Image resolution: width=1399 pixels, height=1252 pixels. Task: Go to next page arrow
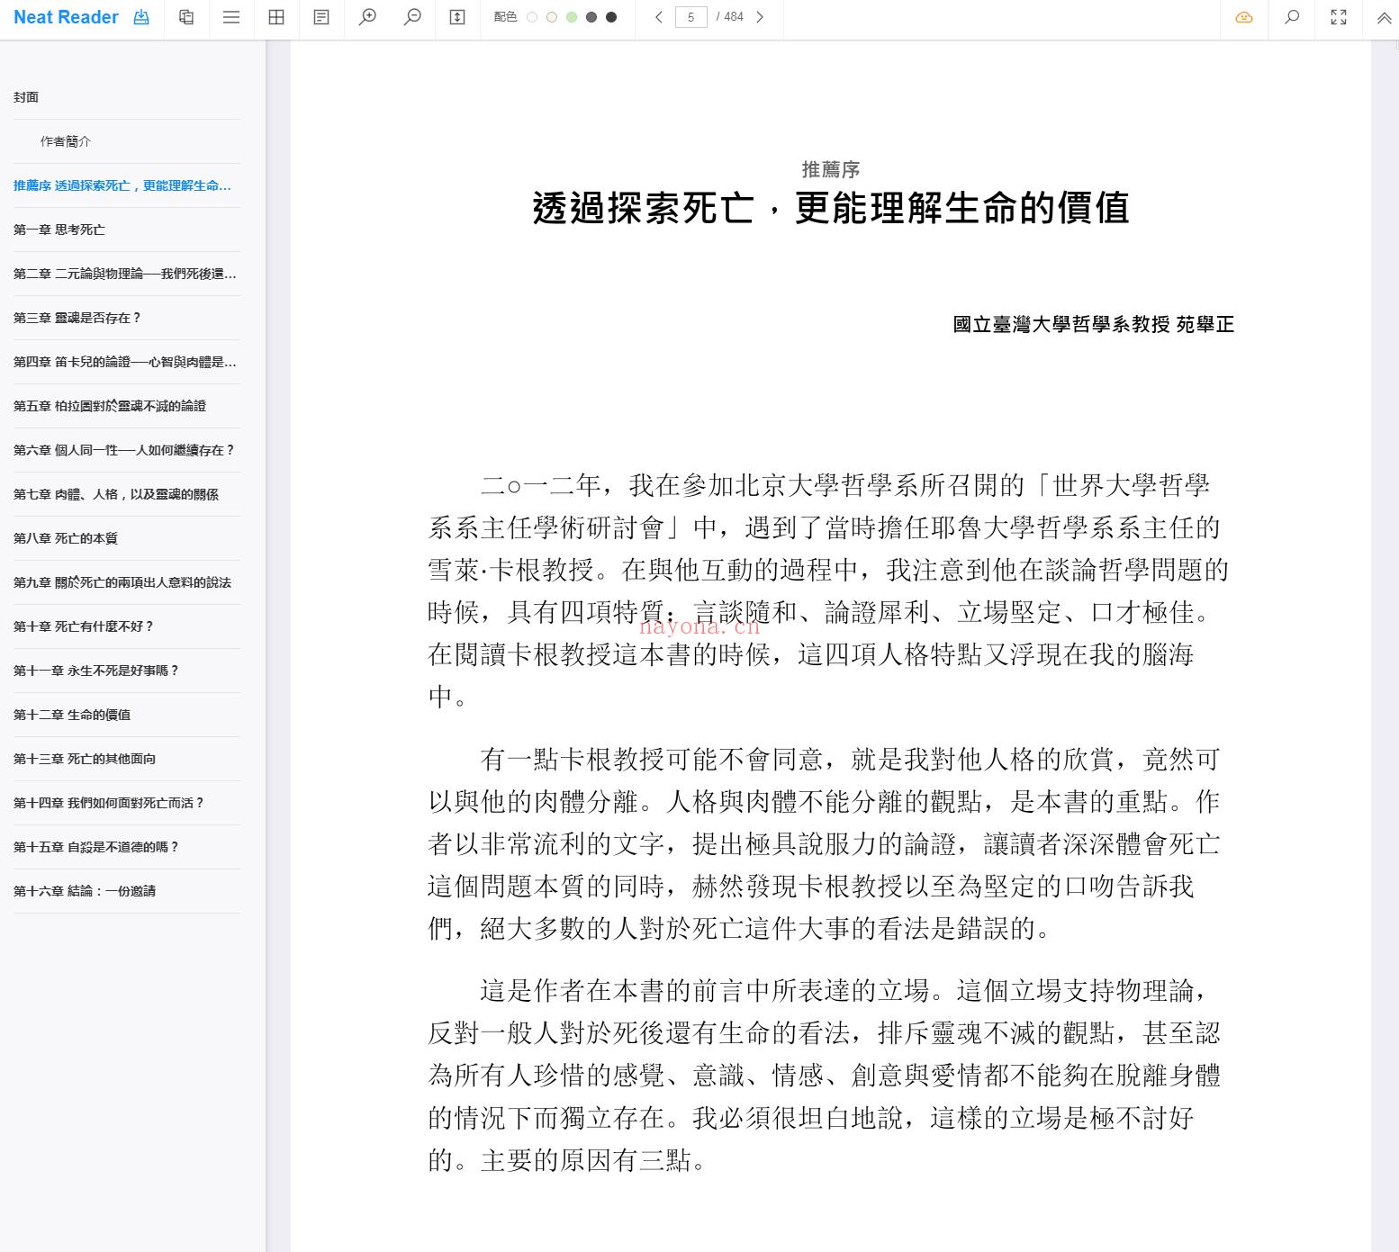760,17
